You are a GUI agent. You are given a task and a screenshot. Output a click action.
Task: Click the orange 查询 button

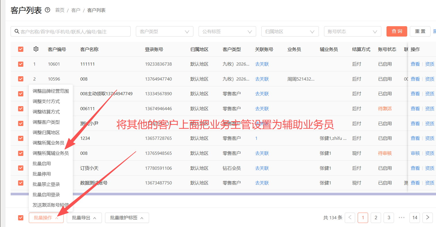[397, 31]
